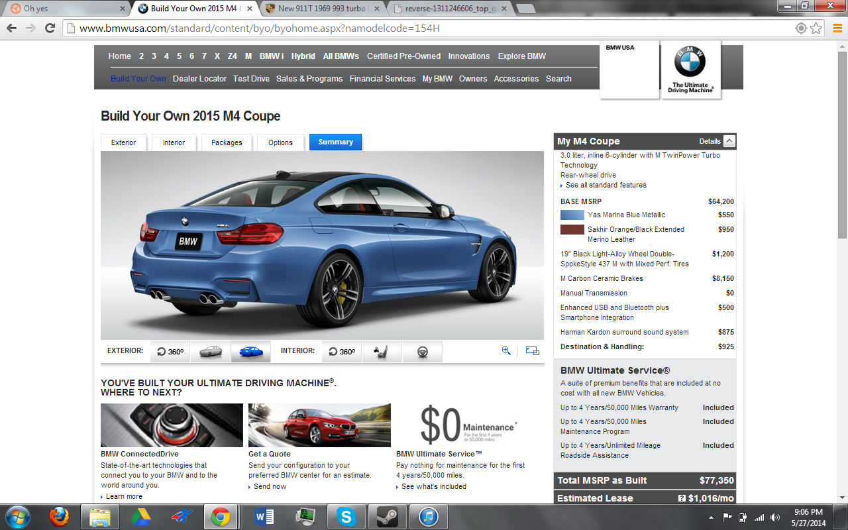
Task: Open iTunes from the taskbar
Action: 428,516
